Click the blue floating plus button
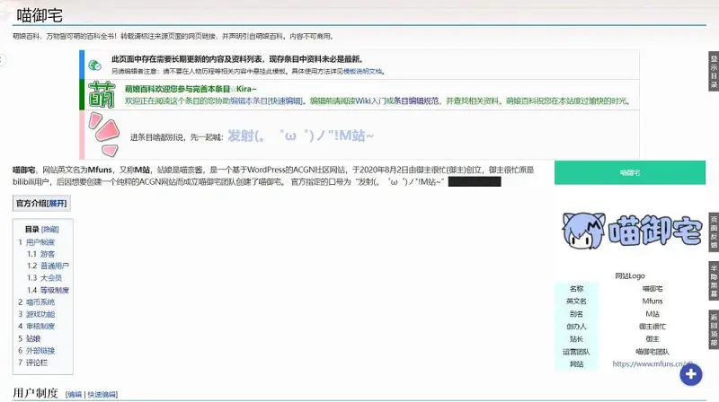The height and width of the screenshot is (402, 719). coord(690,374)
